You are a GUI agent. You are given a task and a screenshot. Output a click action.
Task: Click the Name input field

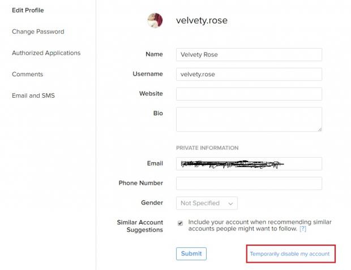click(x=249, y=55)
